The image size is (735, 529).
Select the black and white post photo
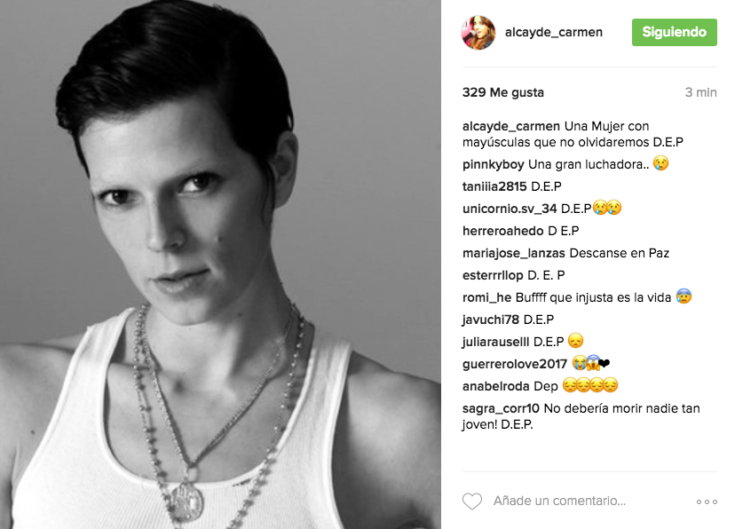tap(220, 264)
